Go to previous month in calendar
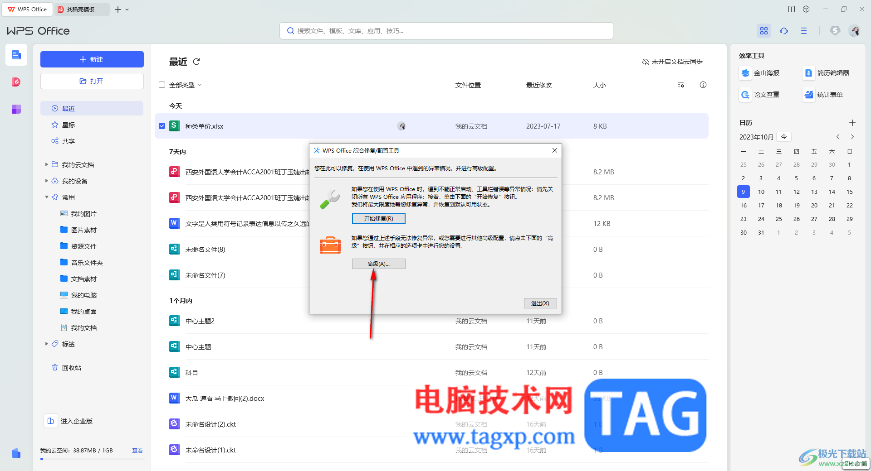871x471 pixels. point(838,137)
